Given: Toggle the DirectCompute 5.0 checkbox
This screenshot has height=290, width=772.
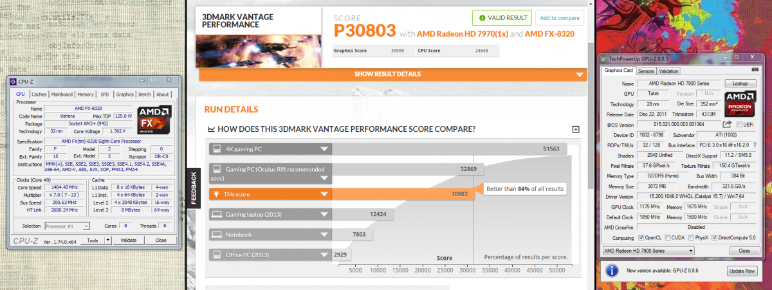Looking at the screenshot, I should 715,237.
